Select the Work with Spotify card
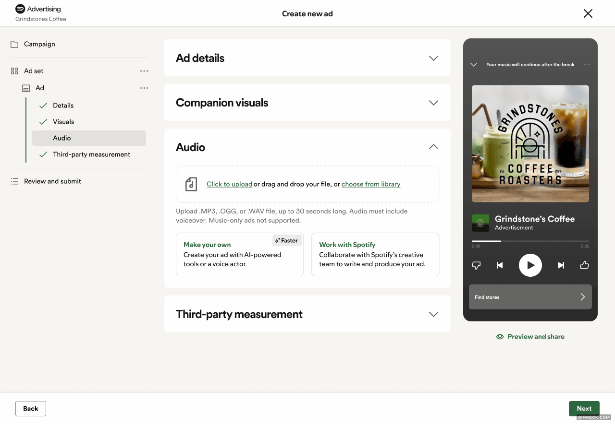The height and width of the screenshot is (424, 615). [x=375, y=254]
